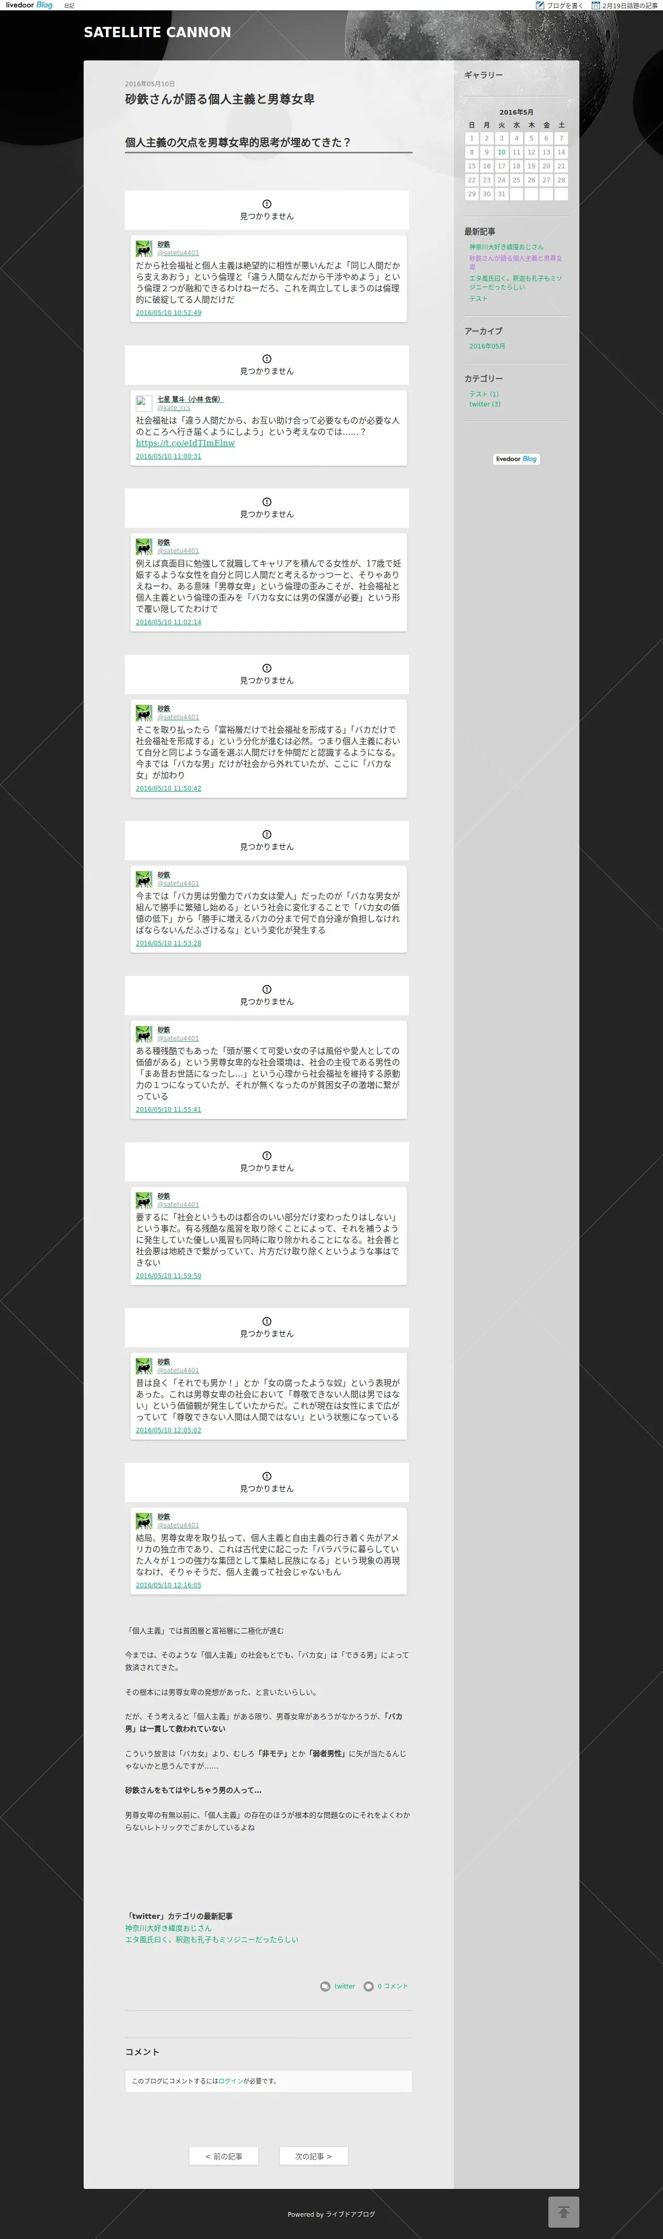Select day 10 in the May 2016 calendar
The height and width of the screenshot is (2239, 663).
501,152
